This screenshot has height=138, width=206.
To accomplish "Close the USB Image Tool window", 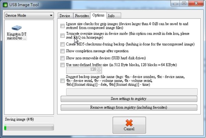I will coord(196,3).
